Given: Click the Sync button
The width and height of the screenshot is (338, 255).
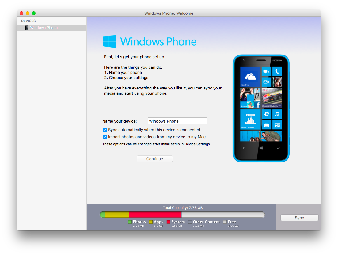Looking at the screenshot, I should pos(299,218).
